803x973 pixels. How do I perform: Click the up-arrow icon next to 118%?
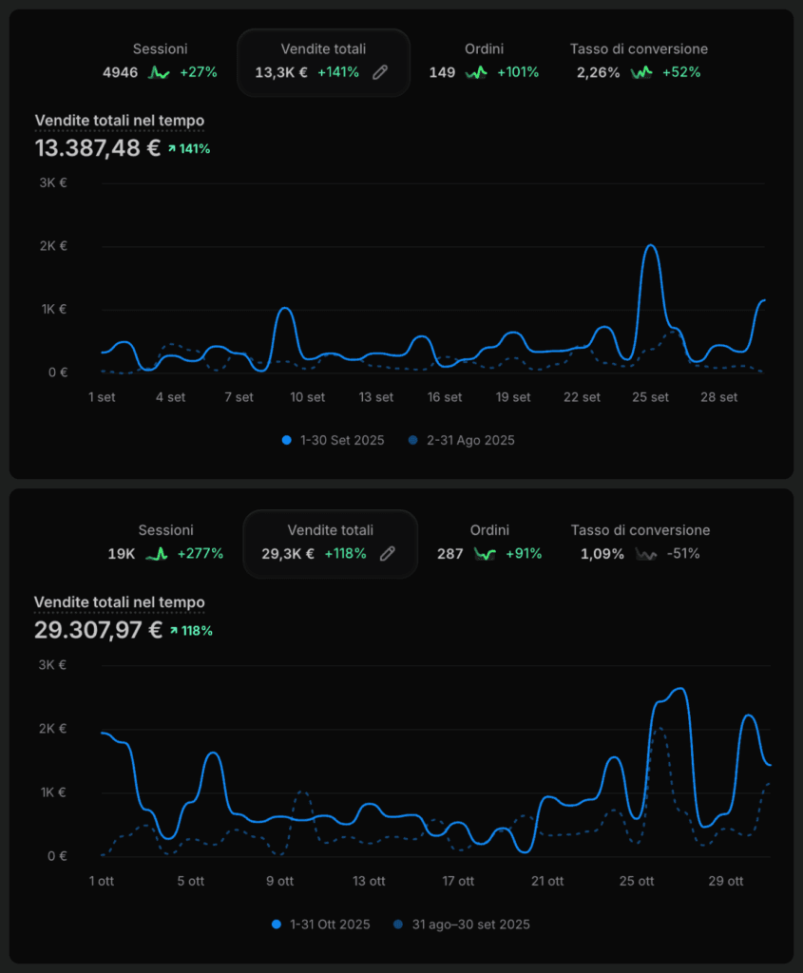(x=174, y=631)
